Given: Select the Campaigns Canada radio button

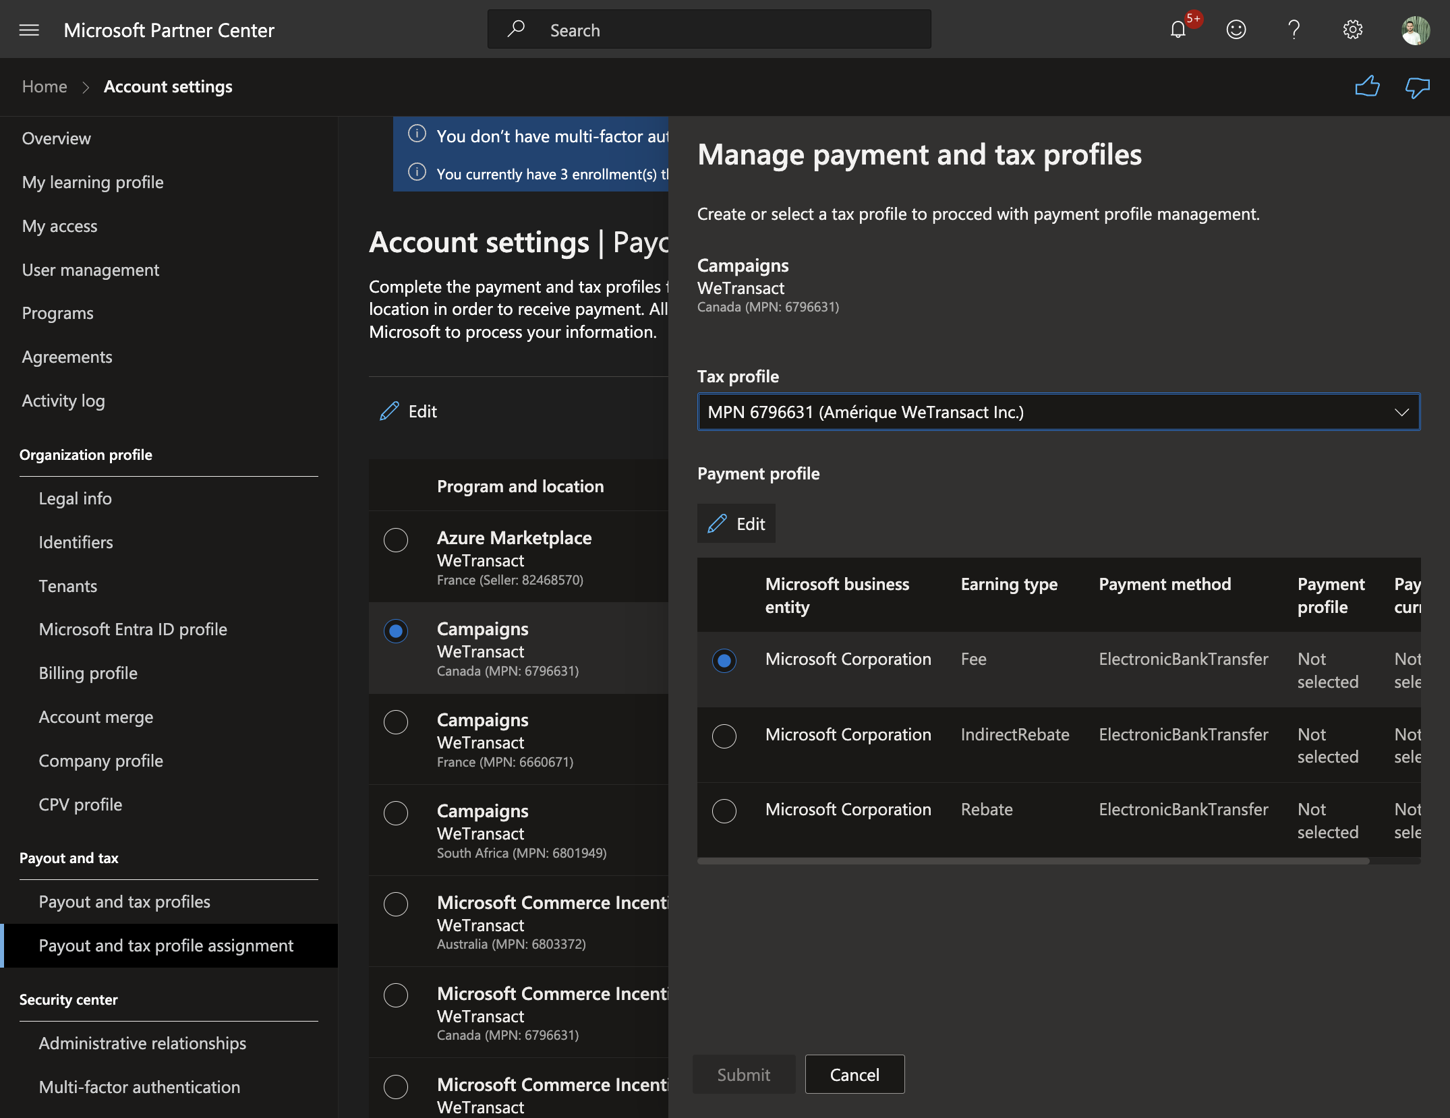Looking at the screenshot, I should 396,631.
